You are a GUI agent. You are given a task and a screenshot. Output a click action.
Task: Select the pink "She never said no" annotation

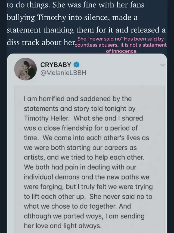[x=121, y=45]
